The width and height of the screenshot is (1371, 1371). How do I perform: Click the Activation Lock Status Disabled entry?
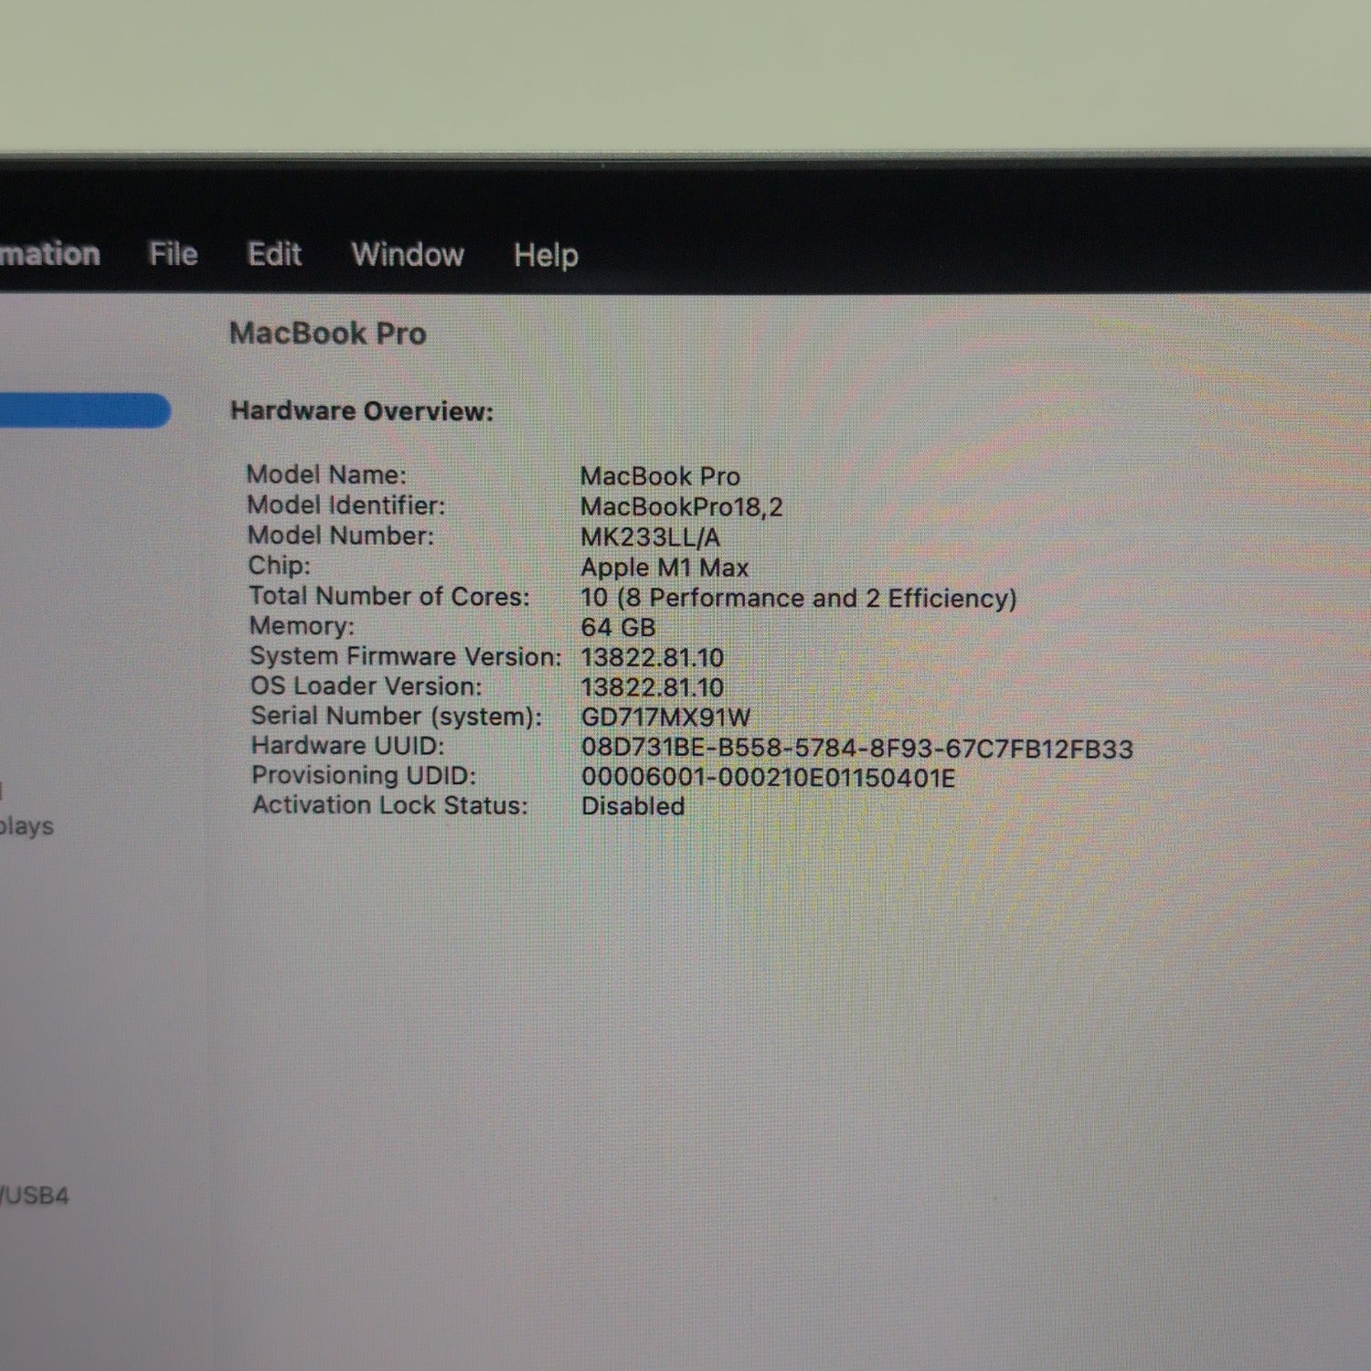[632, 806]
